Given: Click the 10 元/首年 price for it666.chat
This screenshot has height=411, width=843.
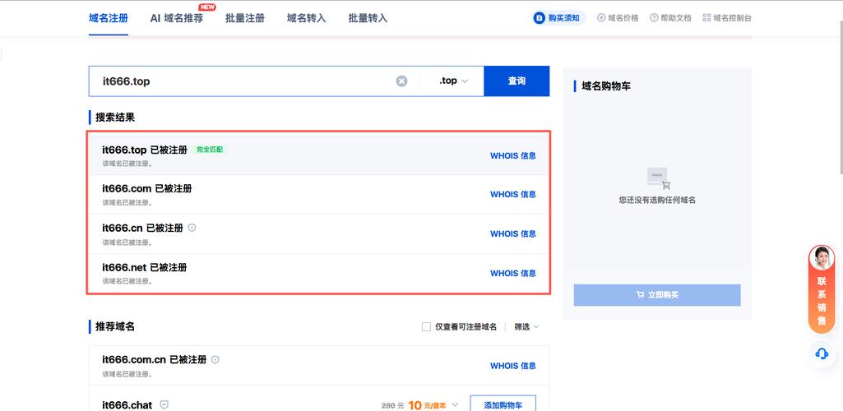Looking at the screenshot, I should coord(427,405).
